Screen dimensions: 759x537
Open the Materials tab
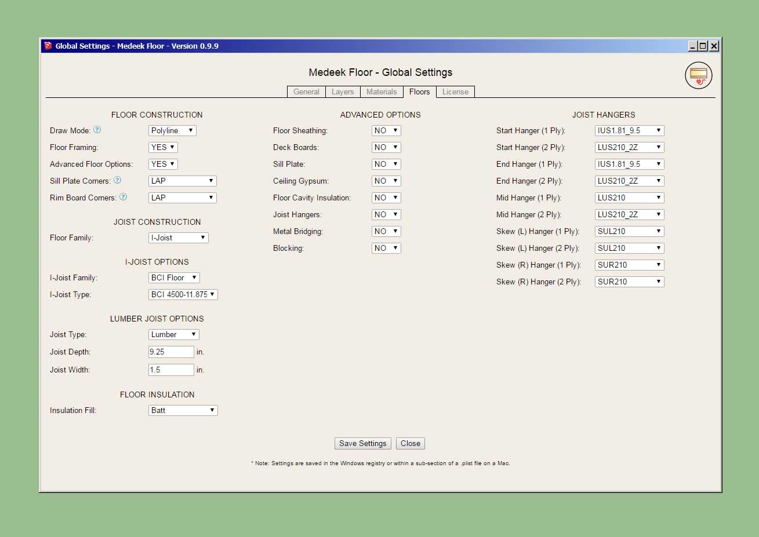click(382, 92)
